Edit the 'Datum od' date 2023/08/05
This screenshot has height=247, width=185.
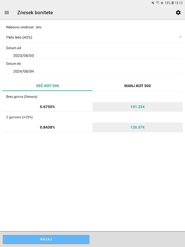point(24,56)
